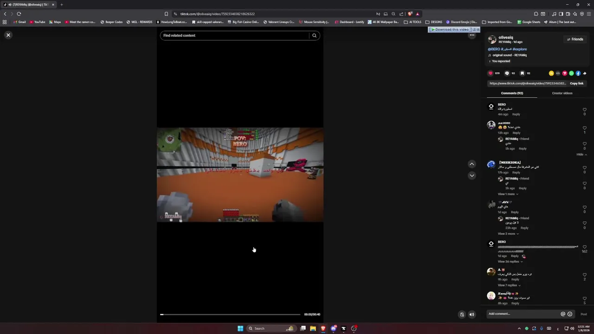Viewport: 594px width, 334px height.
Task: Open the AI TOOLS bookmark folder
Action: (413, 22)
